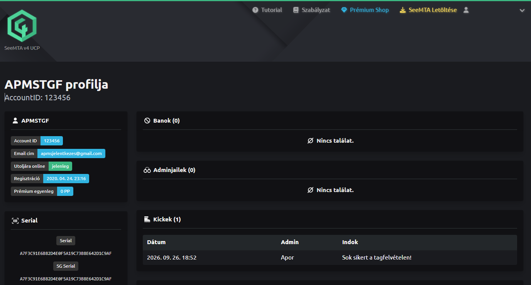The height and width of the screenshot is (285, 531).
Task: Click the 'Utoljára online' label
Action: [x=30, y=166]
